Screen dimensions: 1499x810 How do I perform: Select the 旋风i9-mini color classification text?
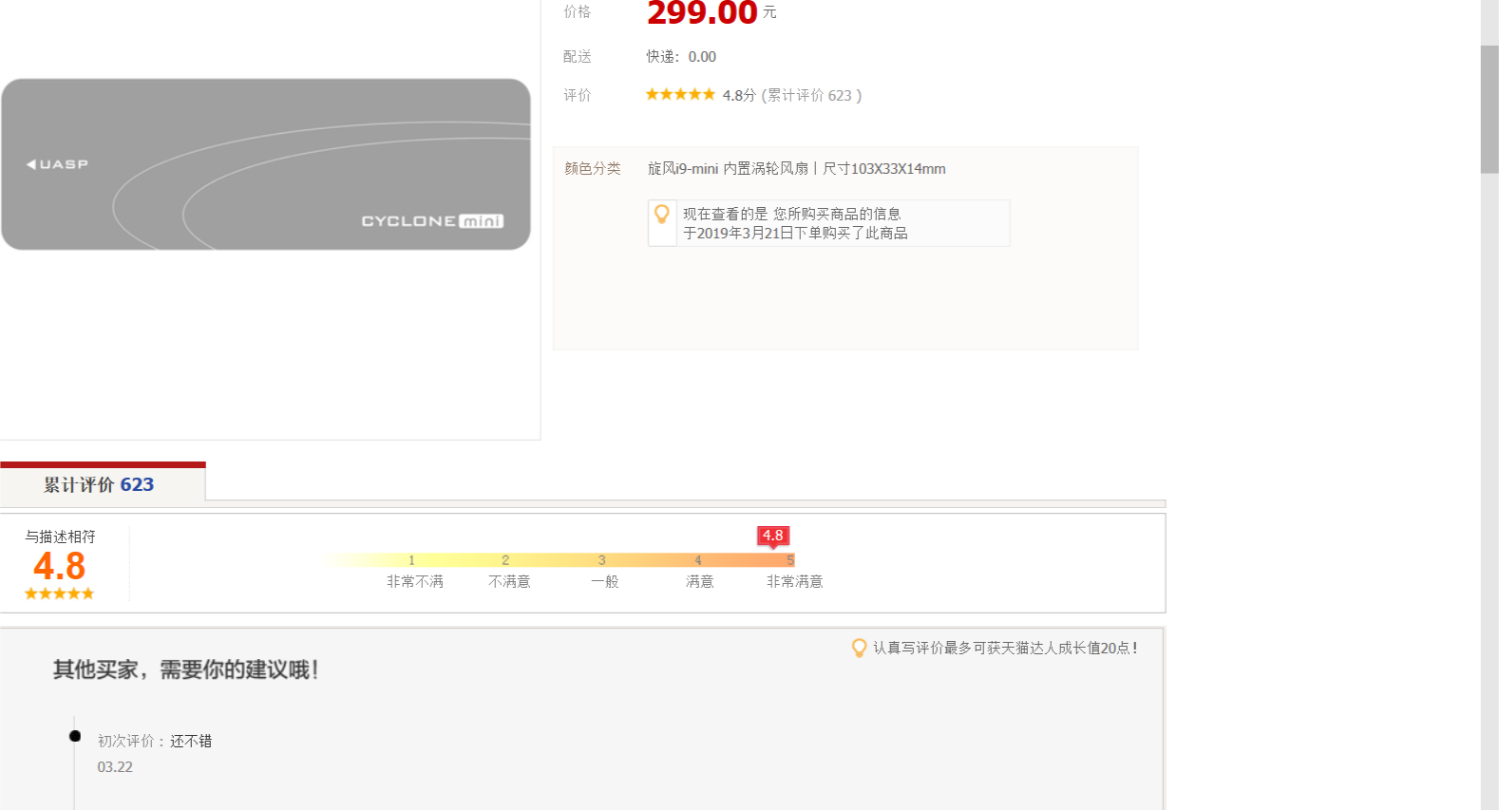[796, 169]
